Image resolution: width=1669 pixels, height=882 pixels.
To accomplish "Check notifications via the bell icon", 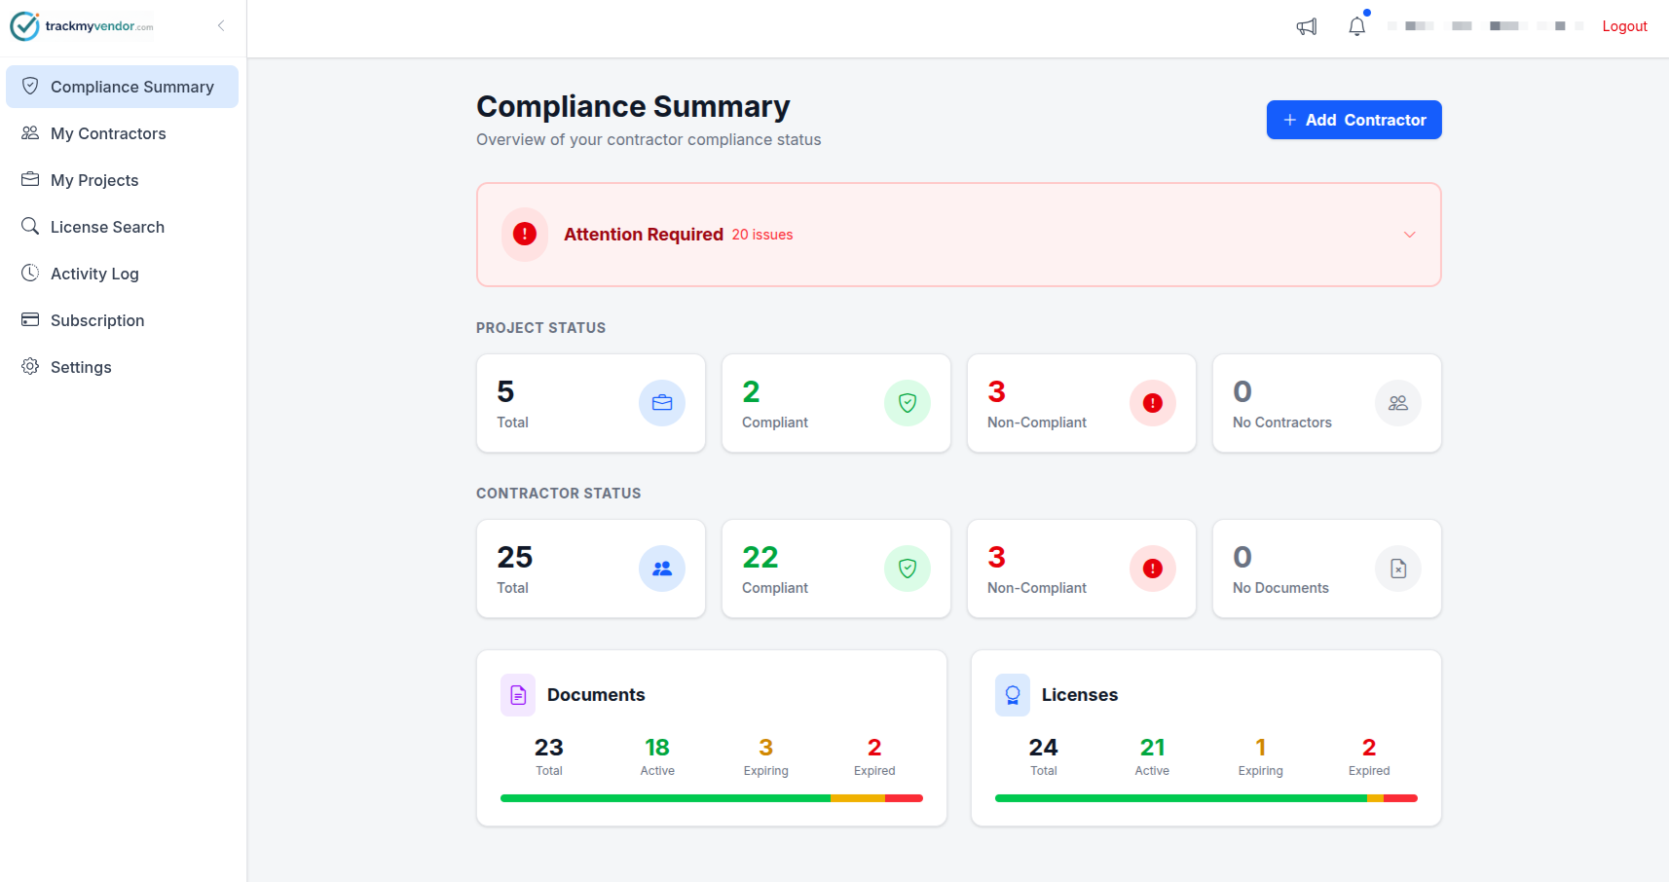I will point(1356,26).
